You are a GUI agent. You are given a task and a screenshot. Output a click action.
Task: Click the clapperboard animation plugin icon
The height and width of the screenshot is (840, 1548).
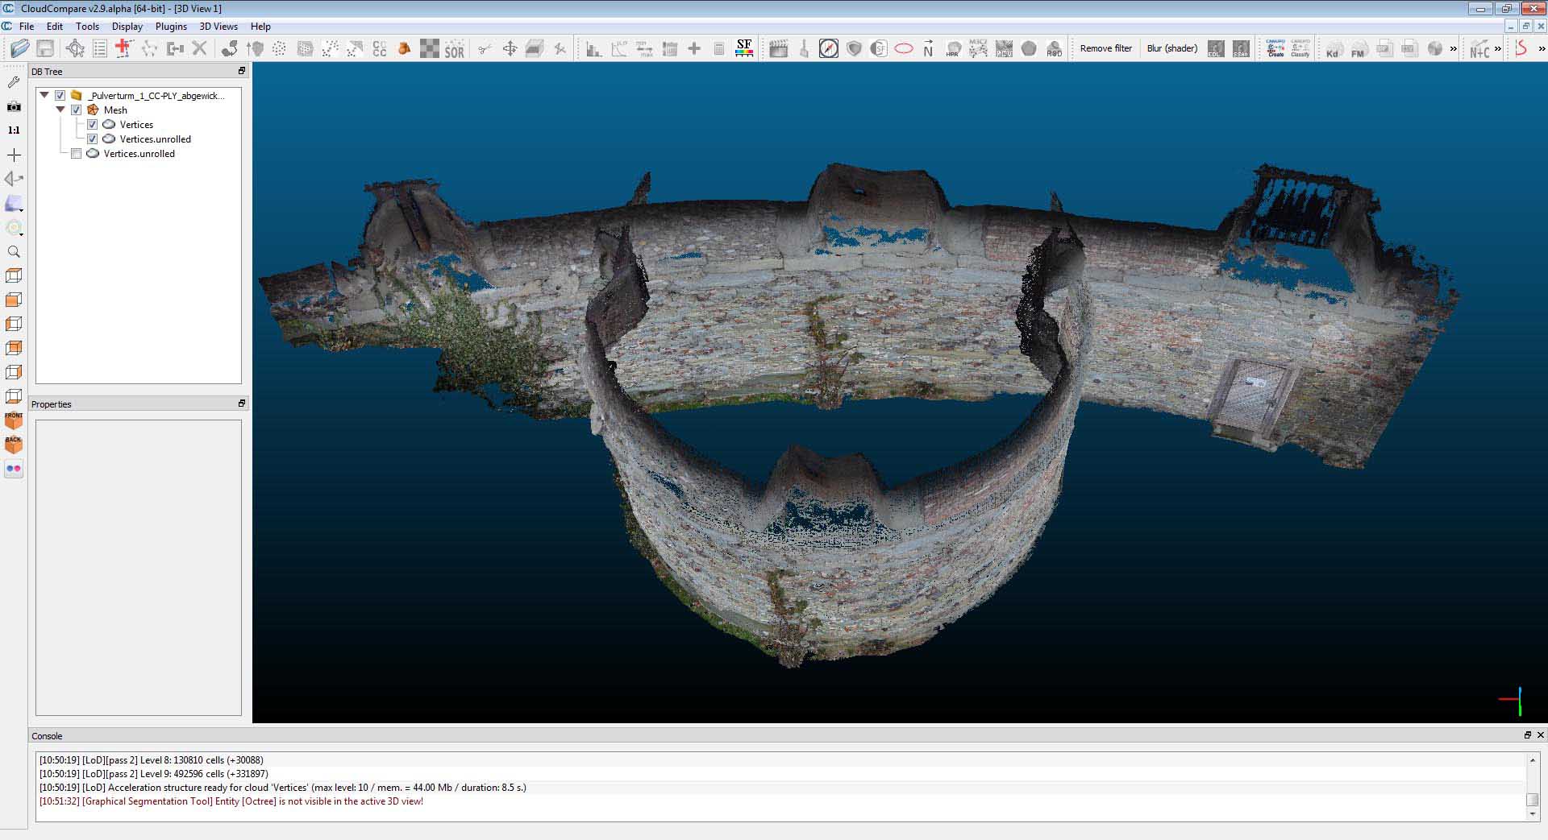coord(778,49)
